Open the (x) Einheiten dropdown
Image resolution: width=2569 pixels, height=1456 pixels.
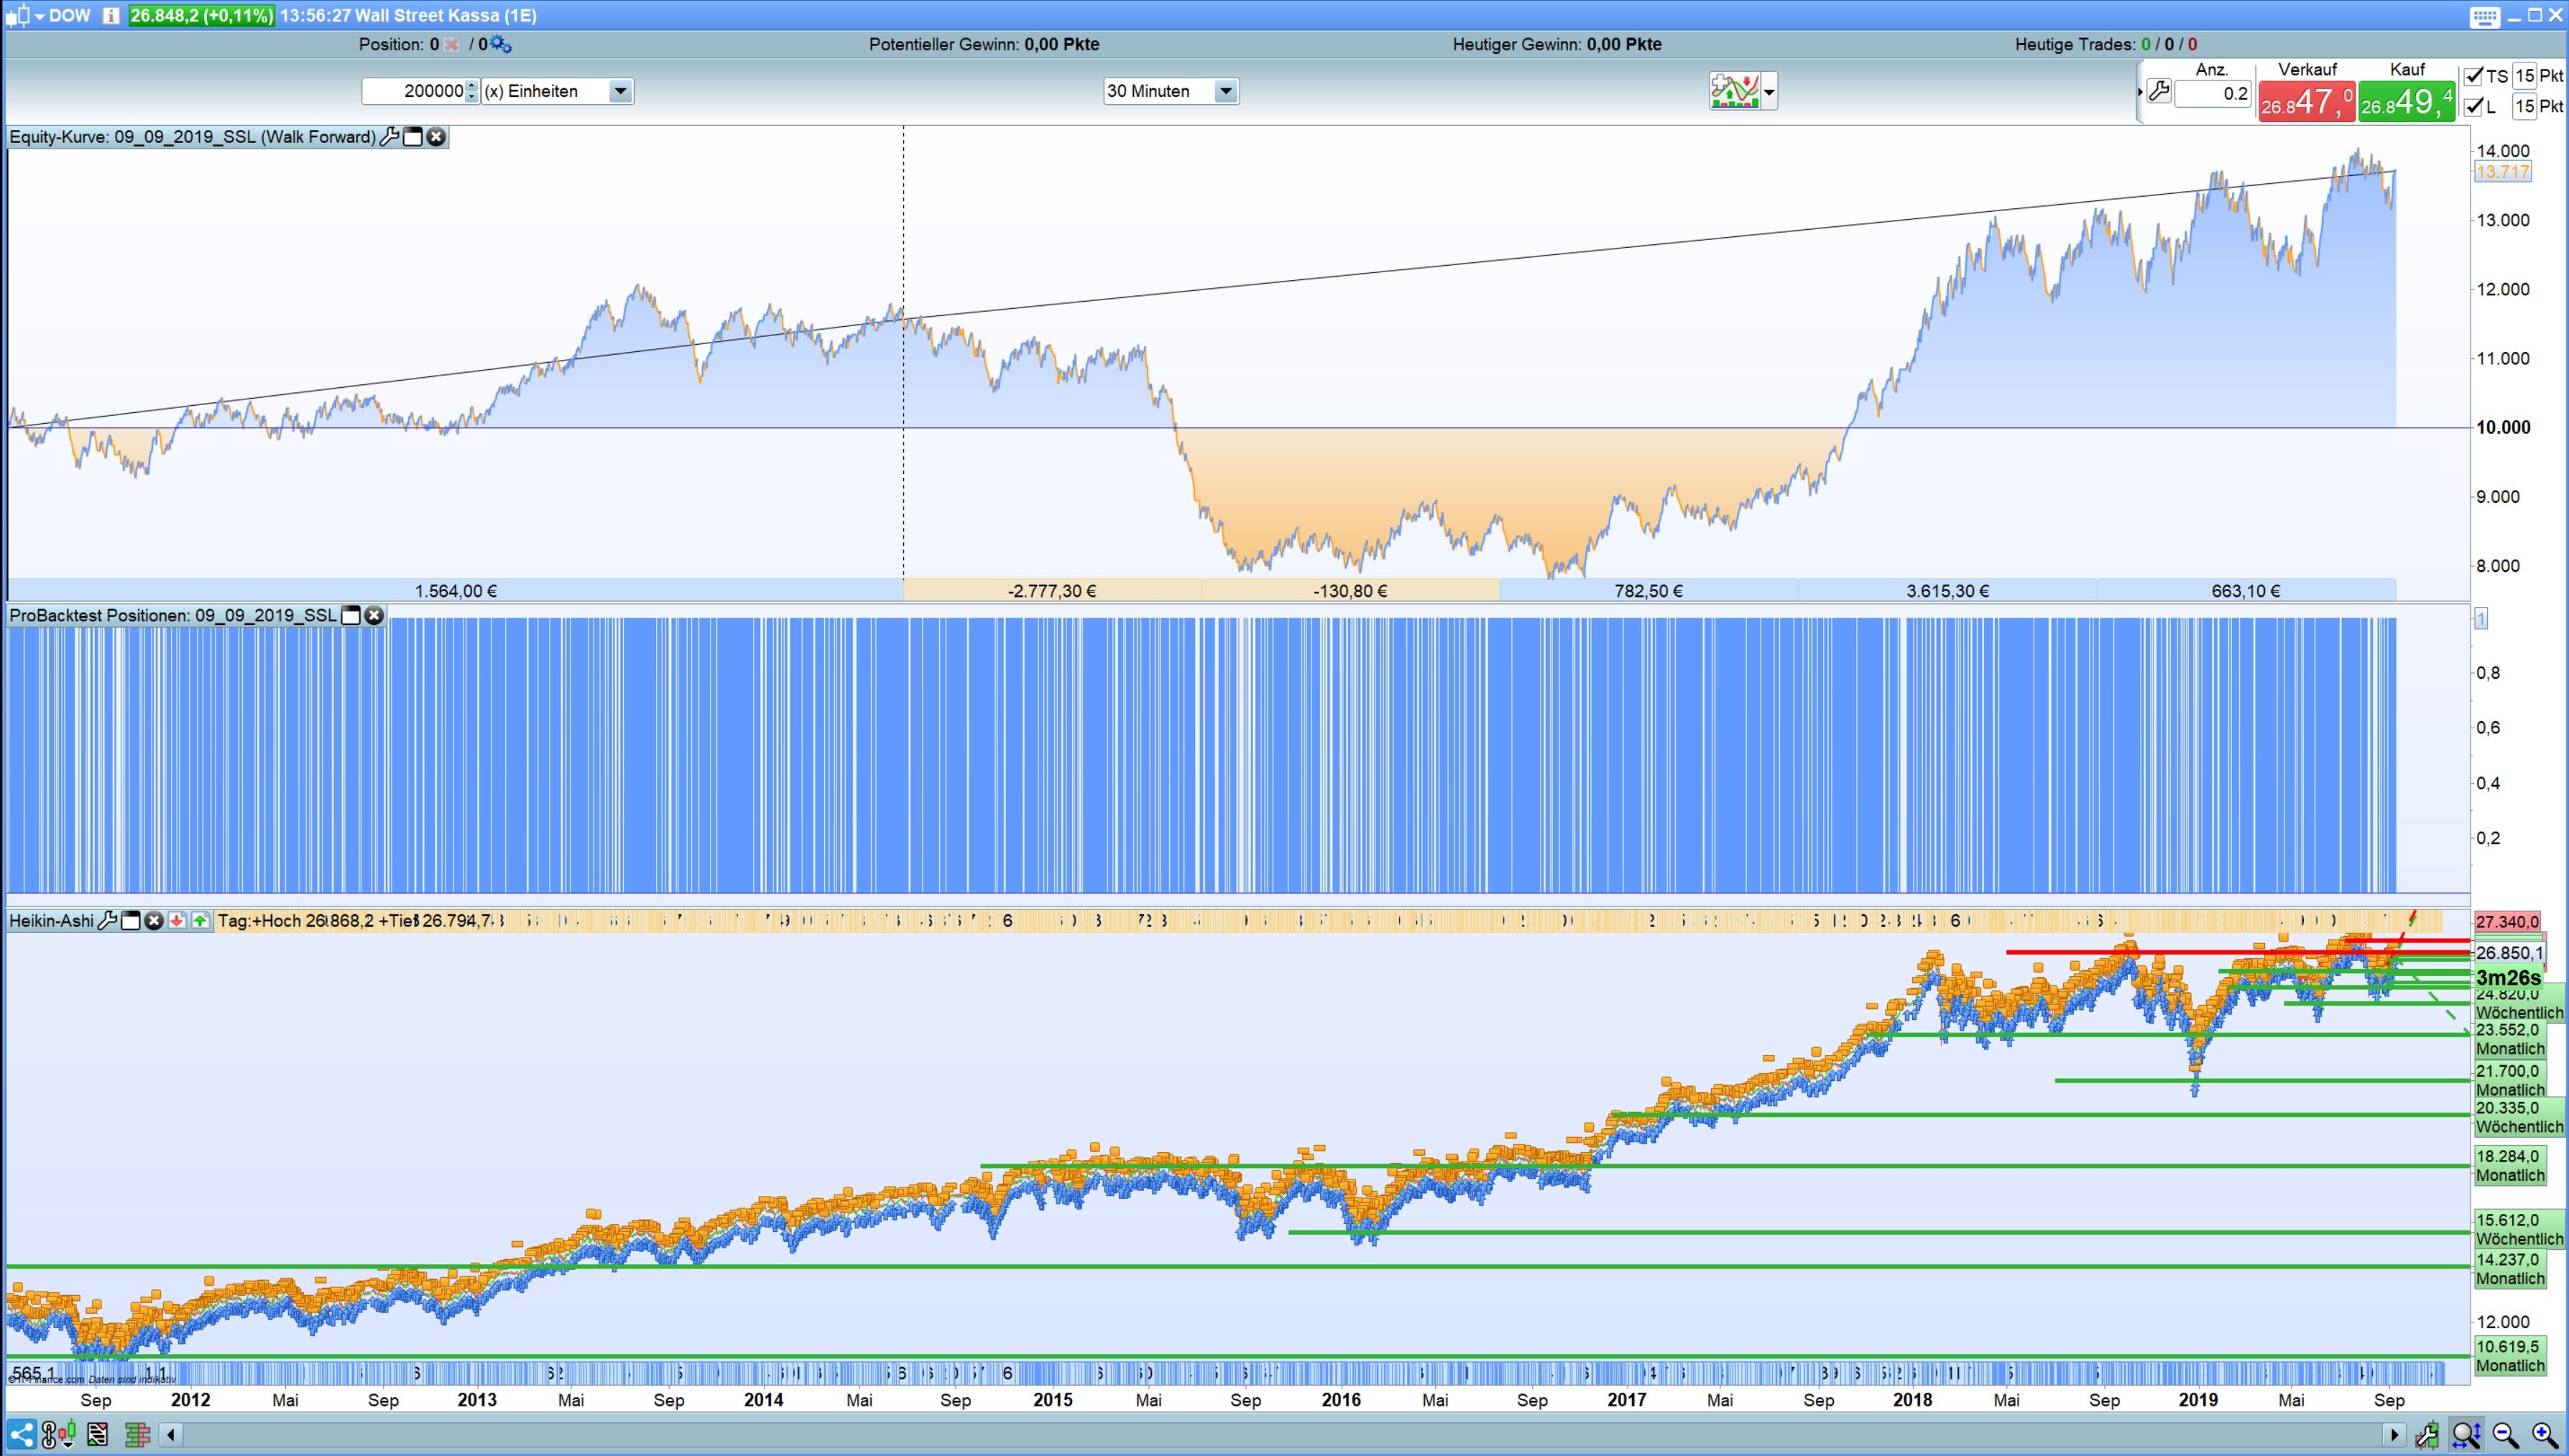click(x=620, y=90)
